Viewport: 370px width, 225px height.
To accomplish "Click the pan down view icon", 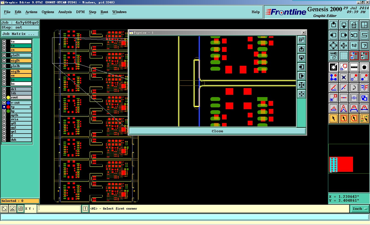I will 344,25.
